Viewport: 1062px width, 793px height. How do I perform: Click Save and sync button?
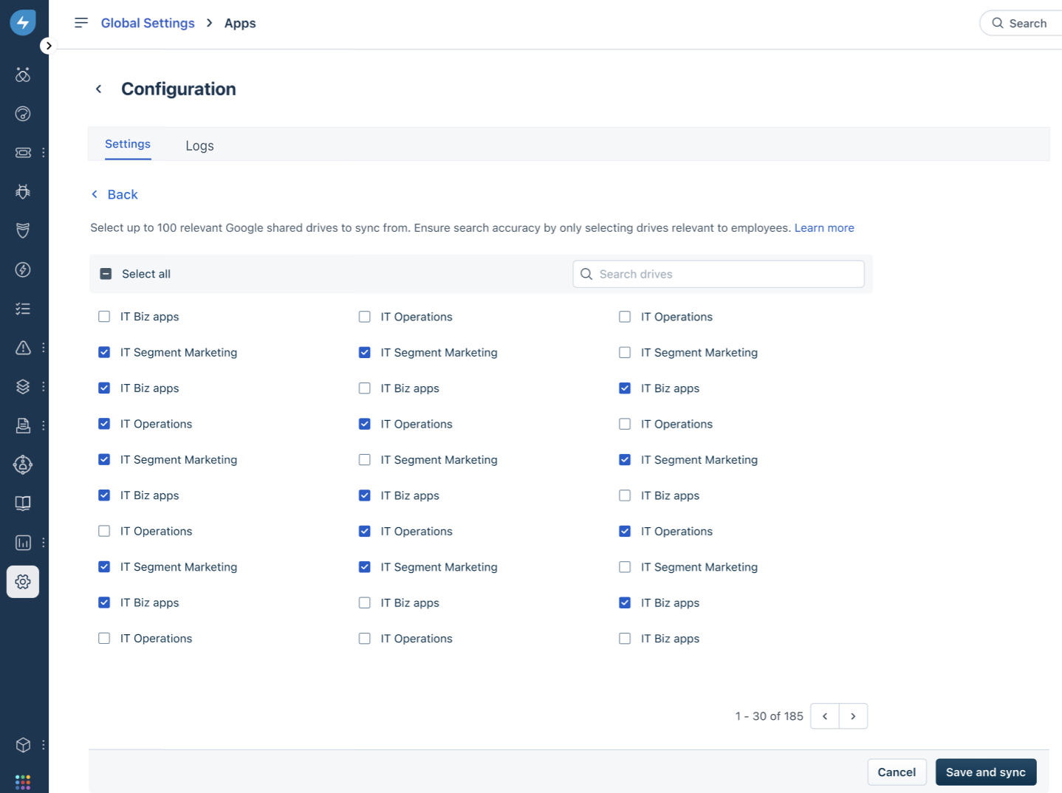point(986,772)
